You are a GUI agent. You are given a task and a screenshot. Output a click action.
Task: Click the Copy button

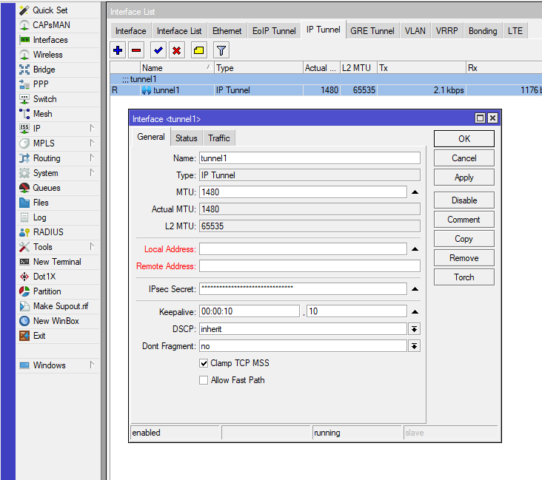tap(464, 239)
